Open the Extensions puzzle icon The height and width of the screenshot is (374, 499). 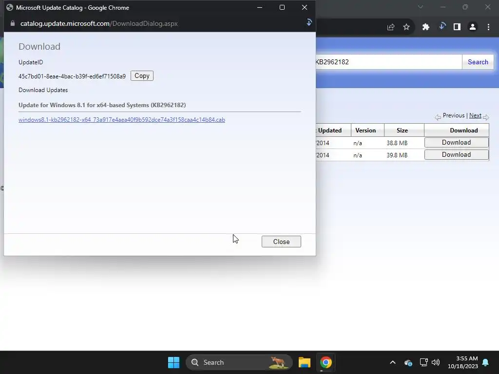coord(426,27)
